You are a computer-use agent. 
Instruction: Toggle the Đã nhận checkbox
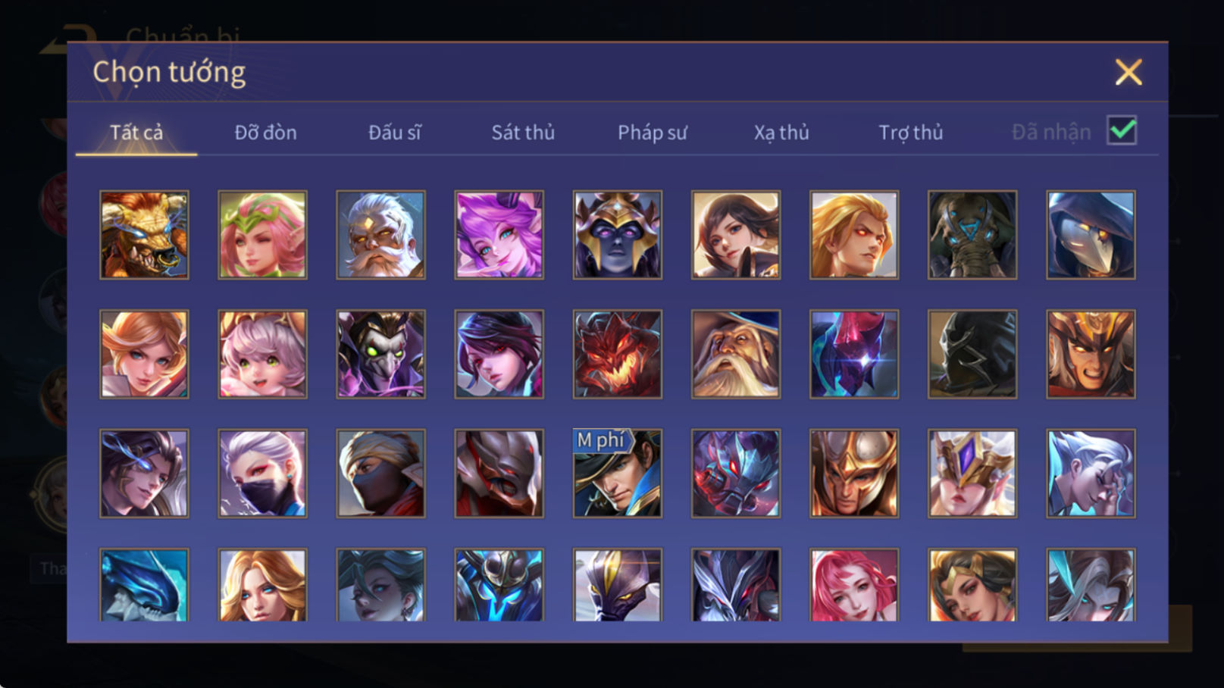point(1122,131)
